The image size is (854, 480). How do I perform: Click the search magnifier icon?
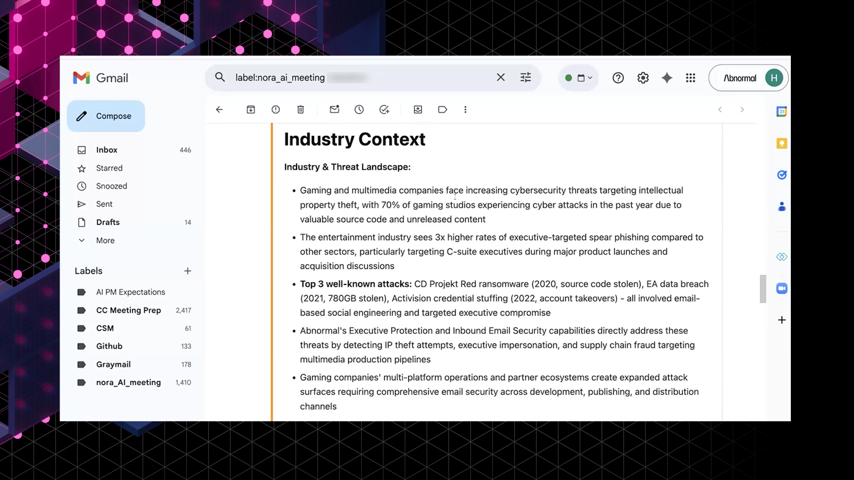click(x=220, y=77)
